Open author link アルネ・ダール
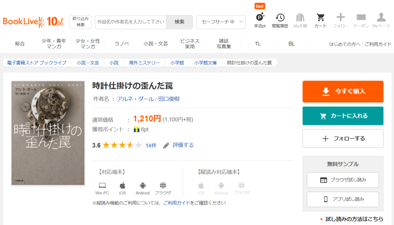This screenshot has height=225, width=394. pos(135,99)
